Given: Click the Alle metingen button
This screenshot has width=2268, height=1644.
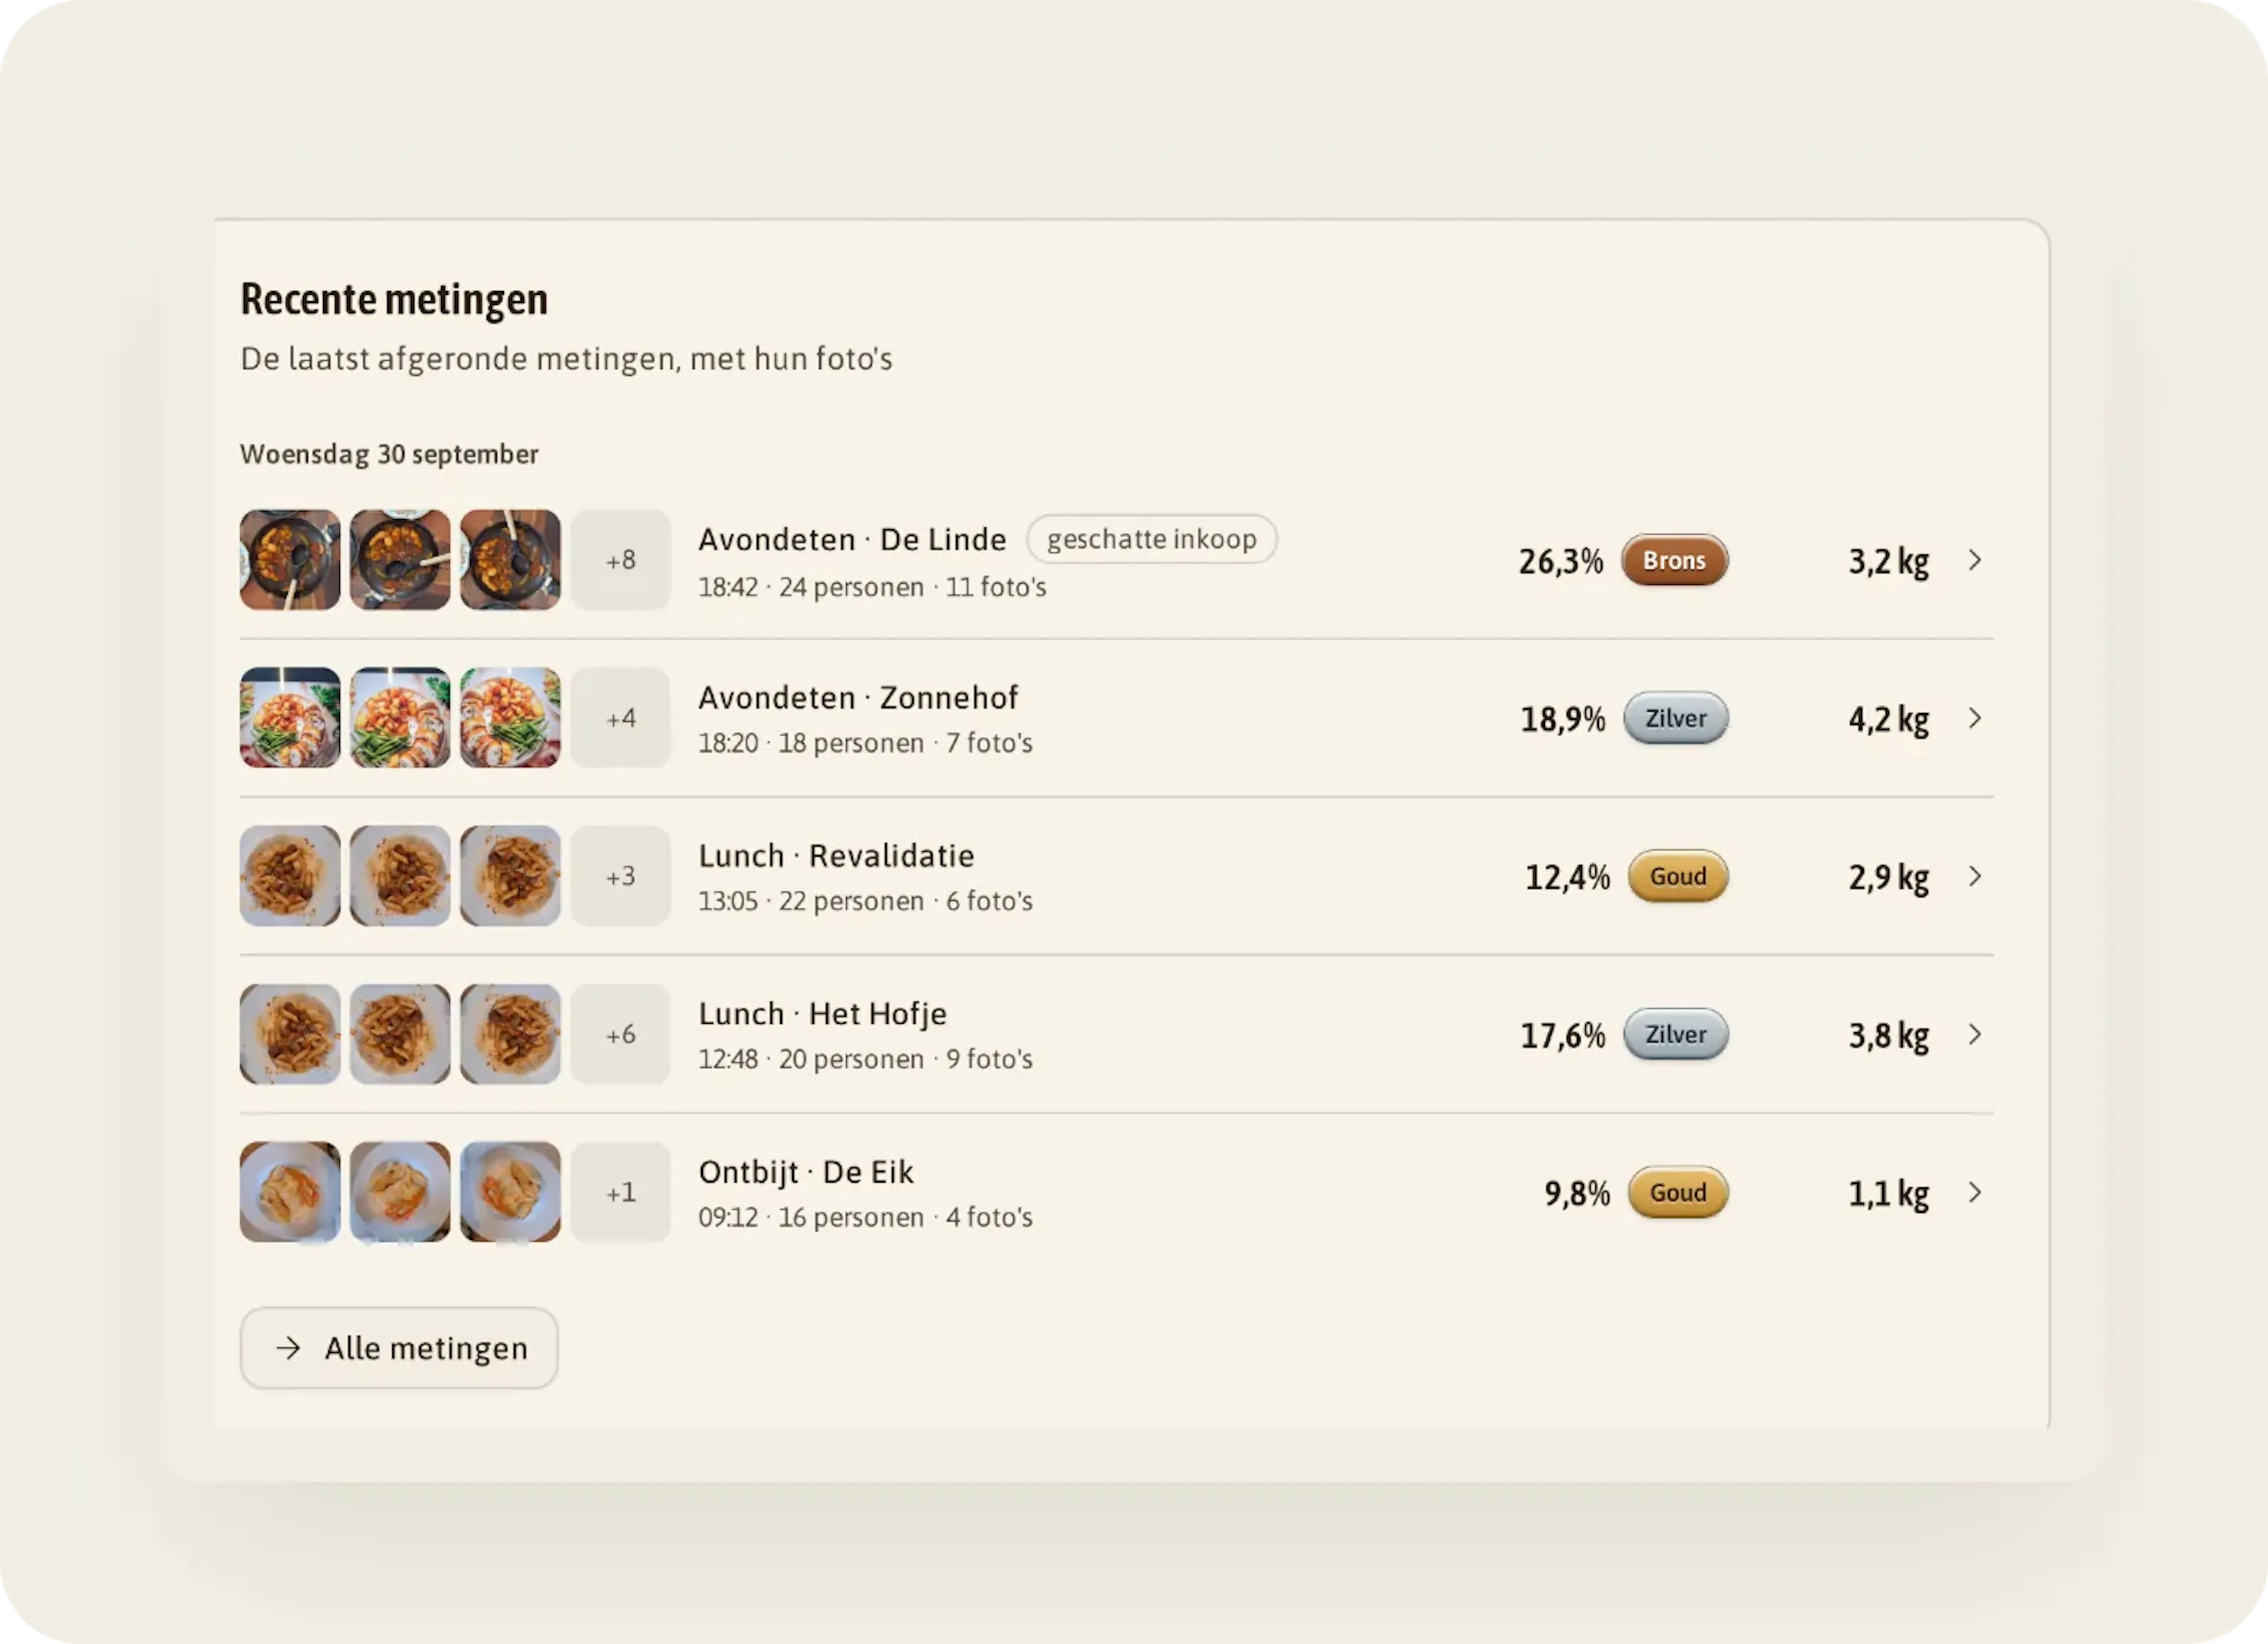Looking at the screenshot, I should [399, 1348].
